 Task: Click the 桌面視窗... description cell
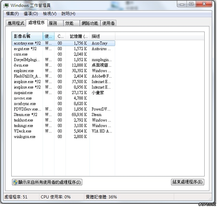pos(101,65)
